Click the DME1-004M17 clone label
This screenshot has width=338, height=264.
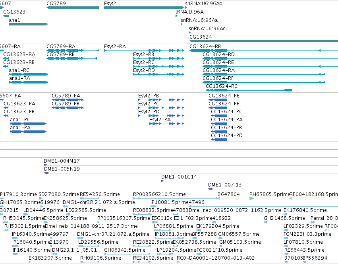click(x=62, y=161)
